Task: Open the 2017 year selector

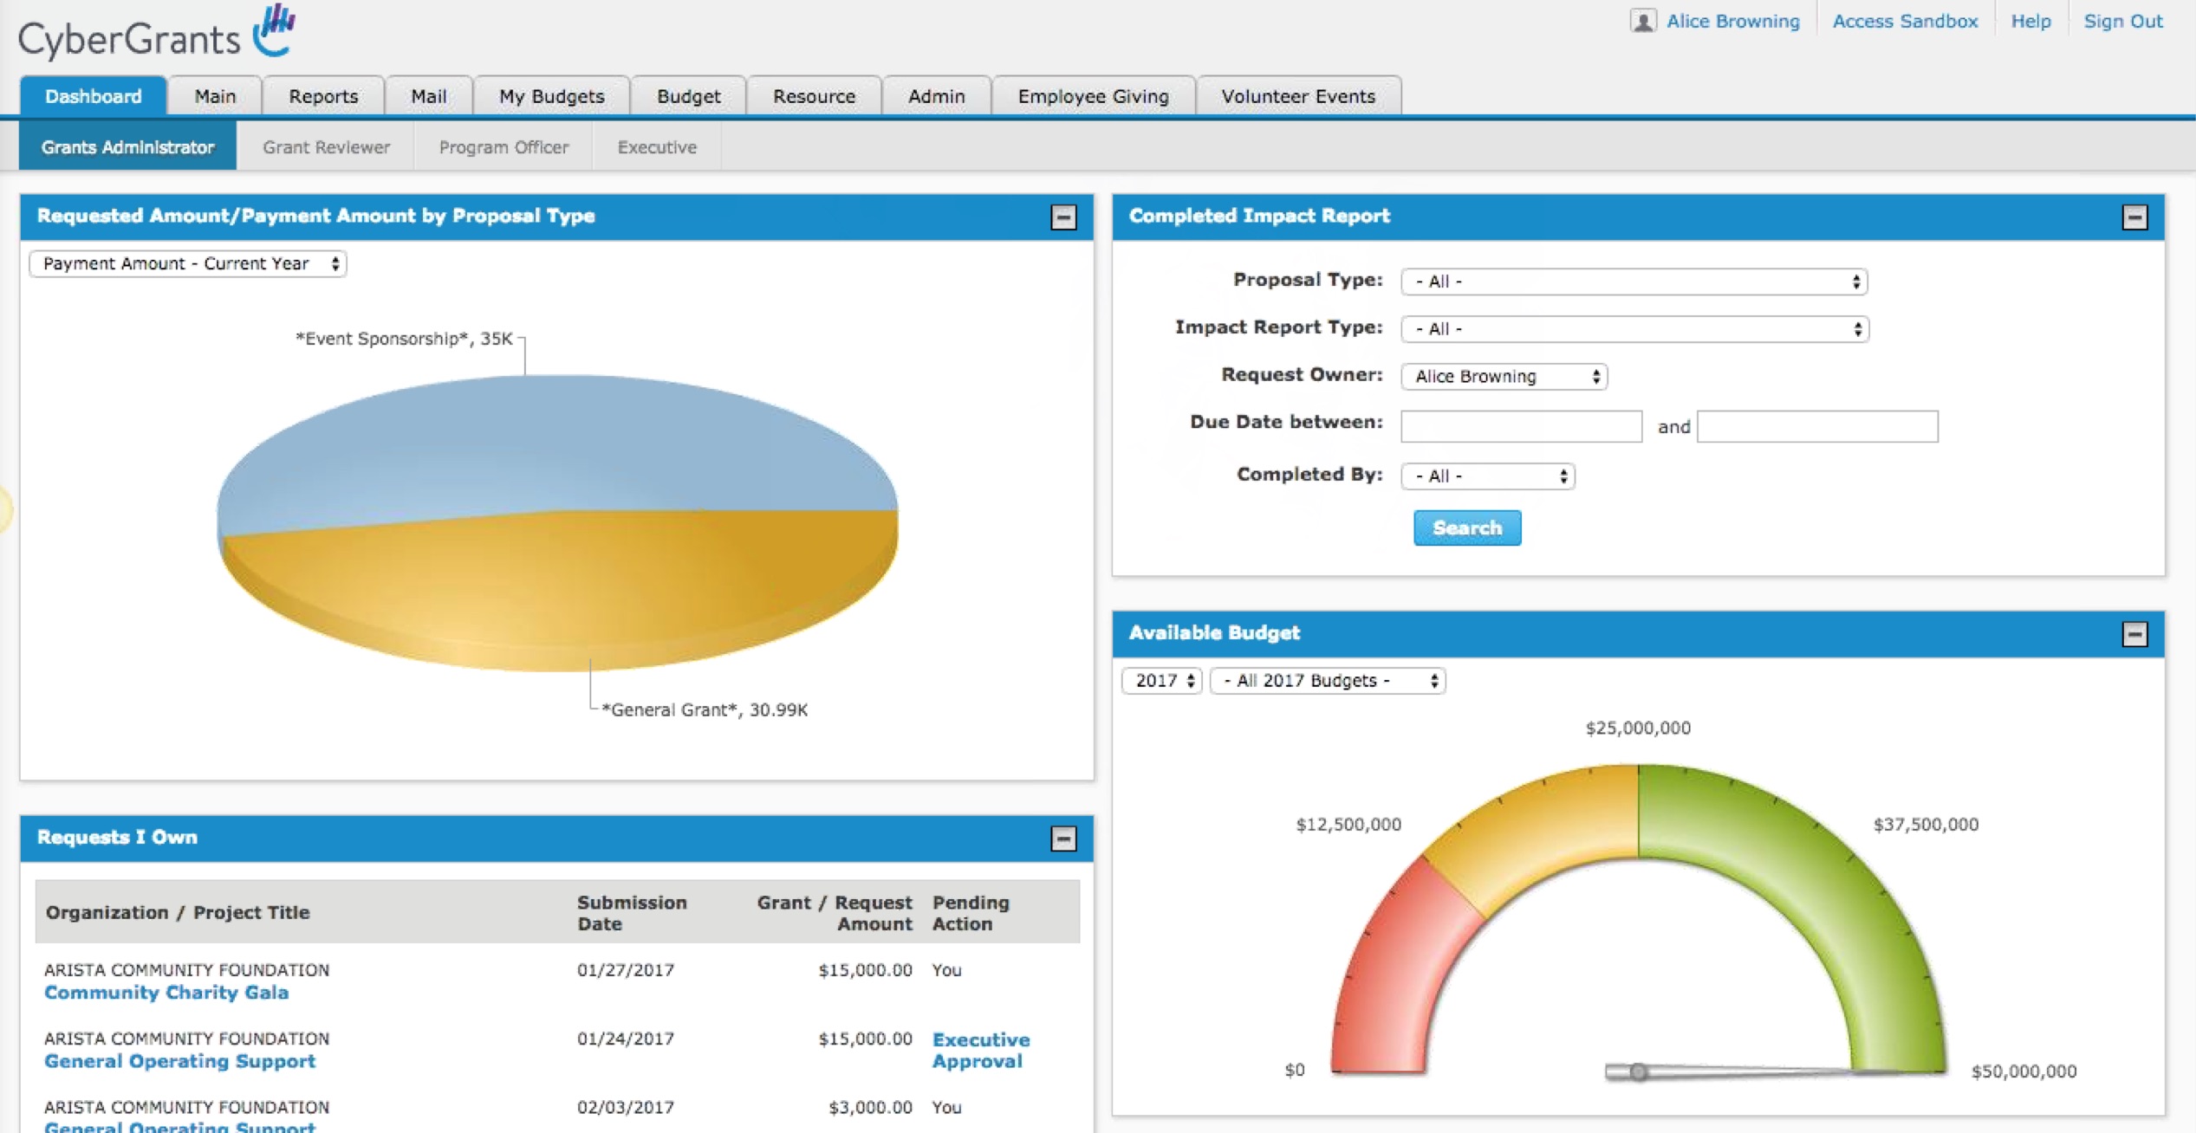Action: (1162, 681)
